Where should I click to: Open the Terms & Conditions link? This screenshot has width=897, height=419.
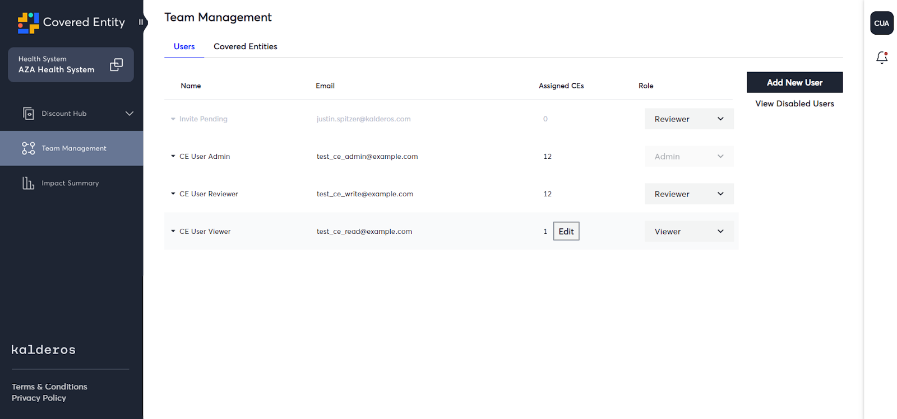pos(49,387)
